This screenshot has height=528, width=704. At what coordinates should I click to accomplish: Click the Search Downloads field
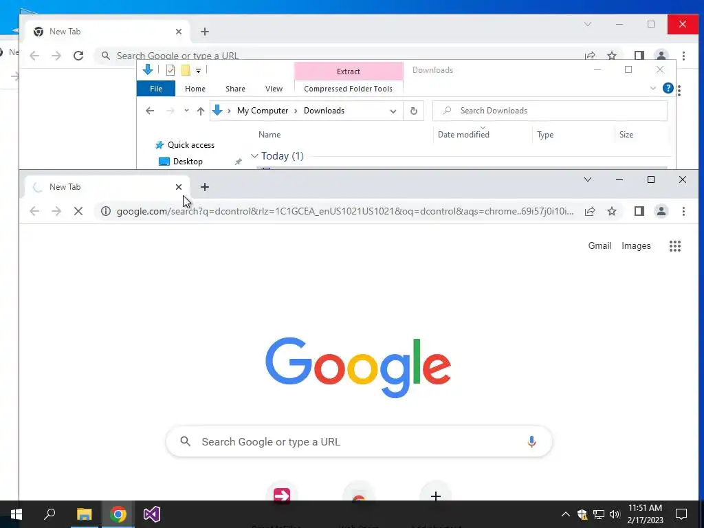click(x=549, y=111)
